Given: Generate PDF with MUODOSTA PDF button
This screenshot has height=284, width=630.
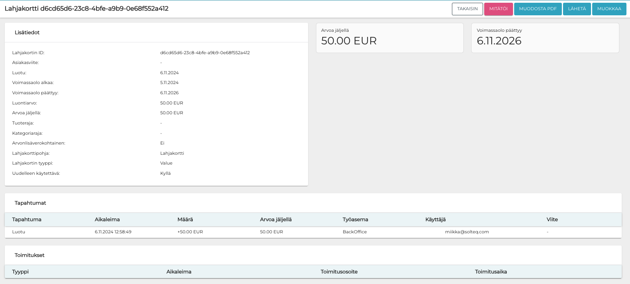Looking at the screenshot, I should tap(537, 9).
